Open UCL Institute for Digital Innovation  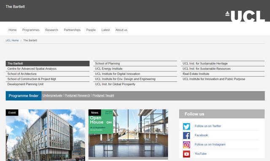pyautogui.click(x=117, y=74)
